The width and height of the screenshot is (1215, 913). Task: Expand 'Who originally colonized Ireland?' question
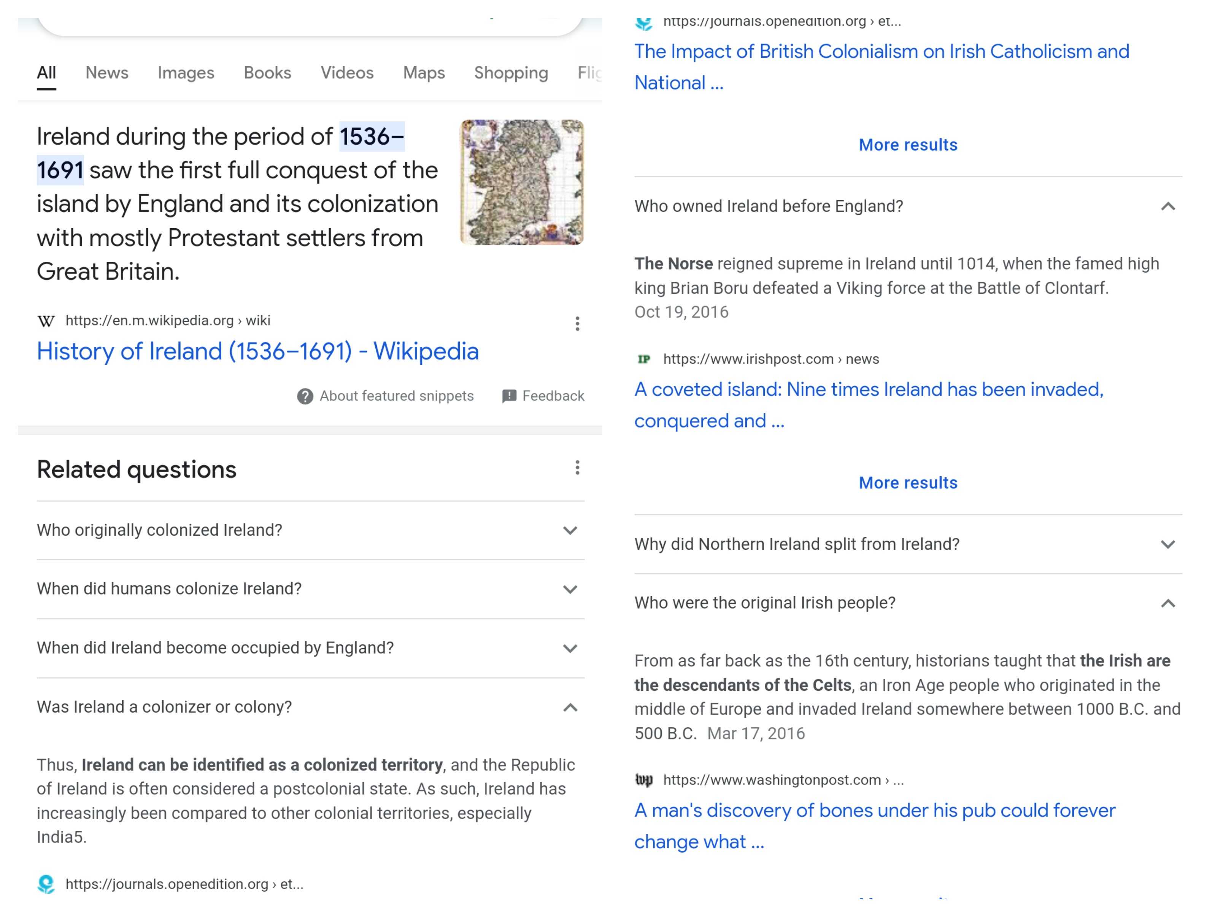[x=570, y=531]
